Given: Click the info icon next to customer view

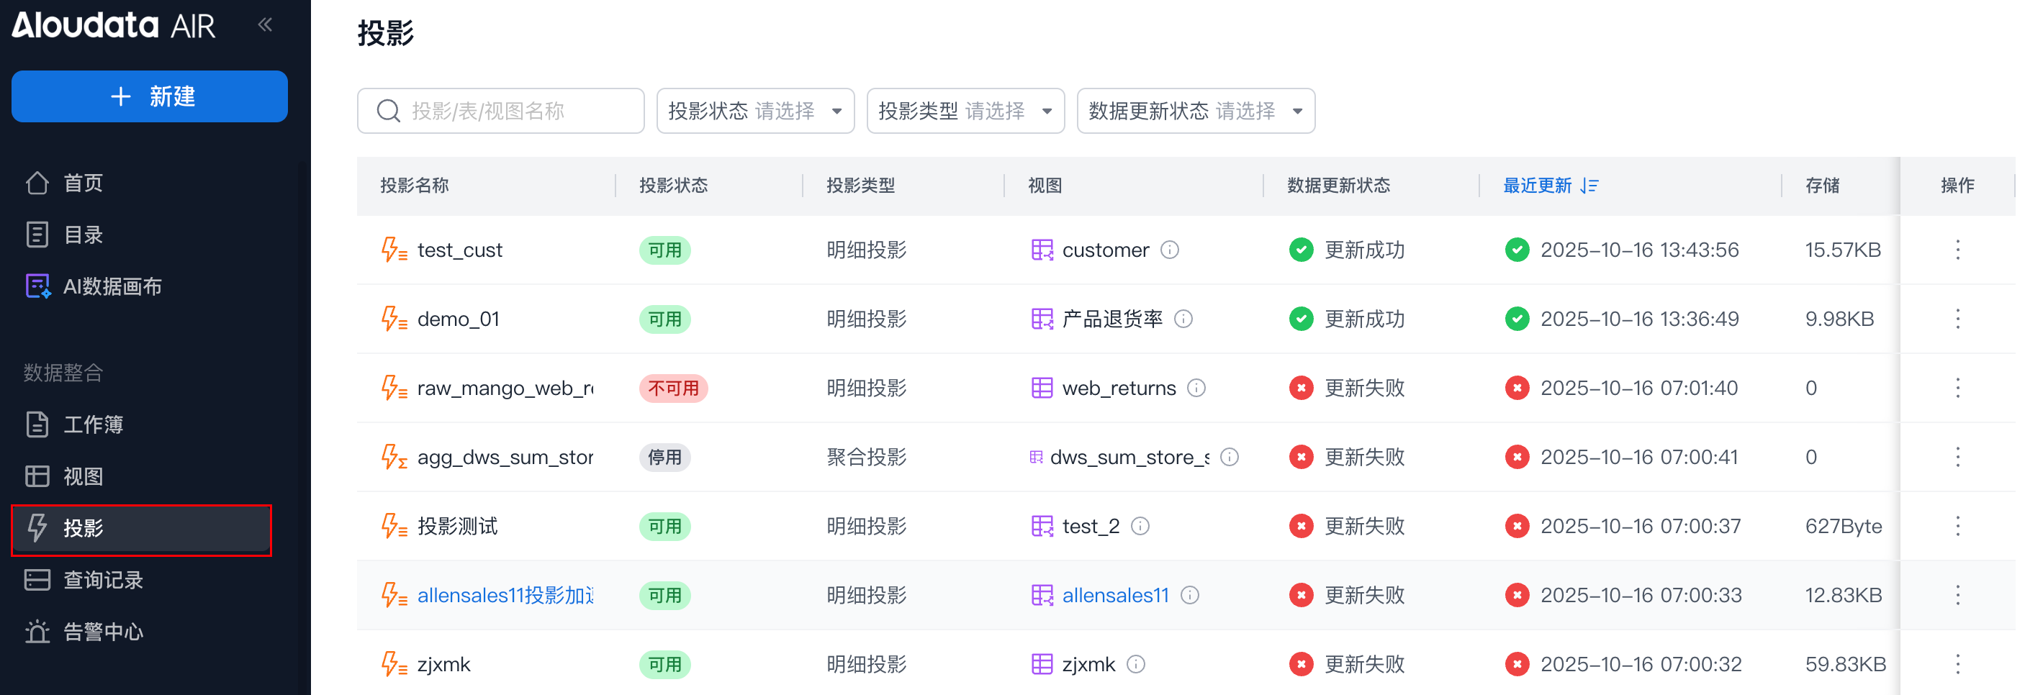Looking at the screenshot, I should (x=1169, y=250).
